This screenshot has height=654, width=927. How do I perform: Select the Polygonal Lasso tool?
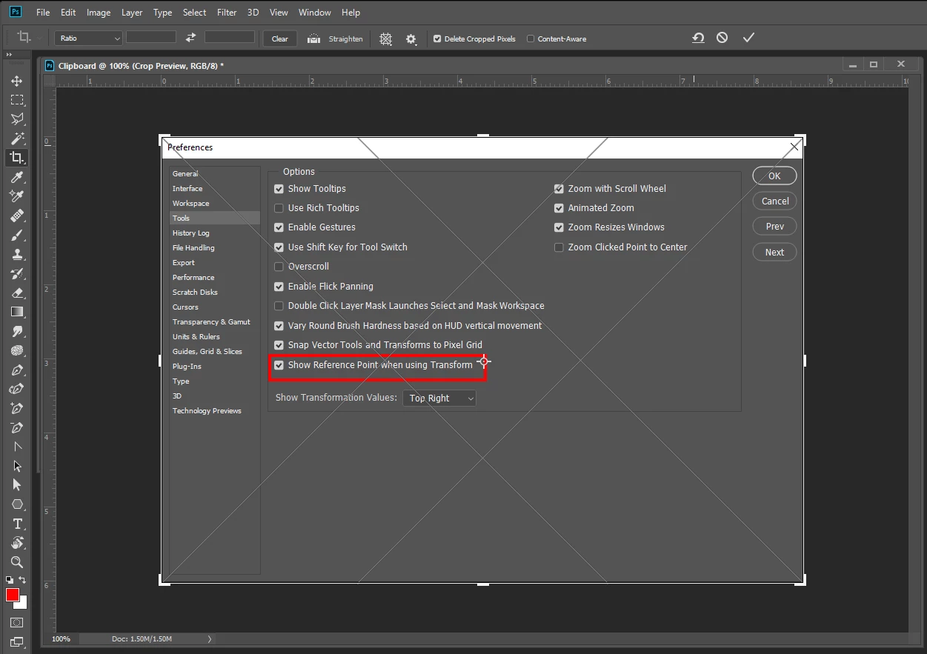[16, 119]
